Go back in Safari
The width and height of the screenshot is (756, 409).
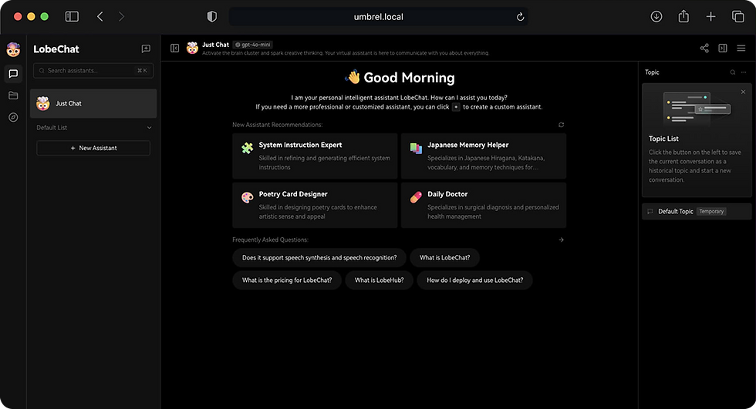point(100,16)
